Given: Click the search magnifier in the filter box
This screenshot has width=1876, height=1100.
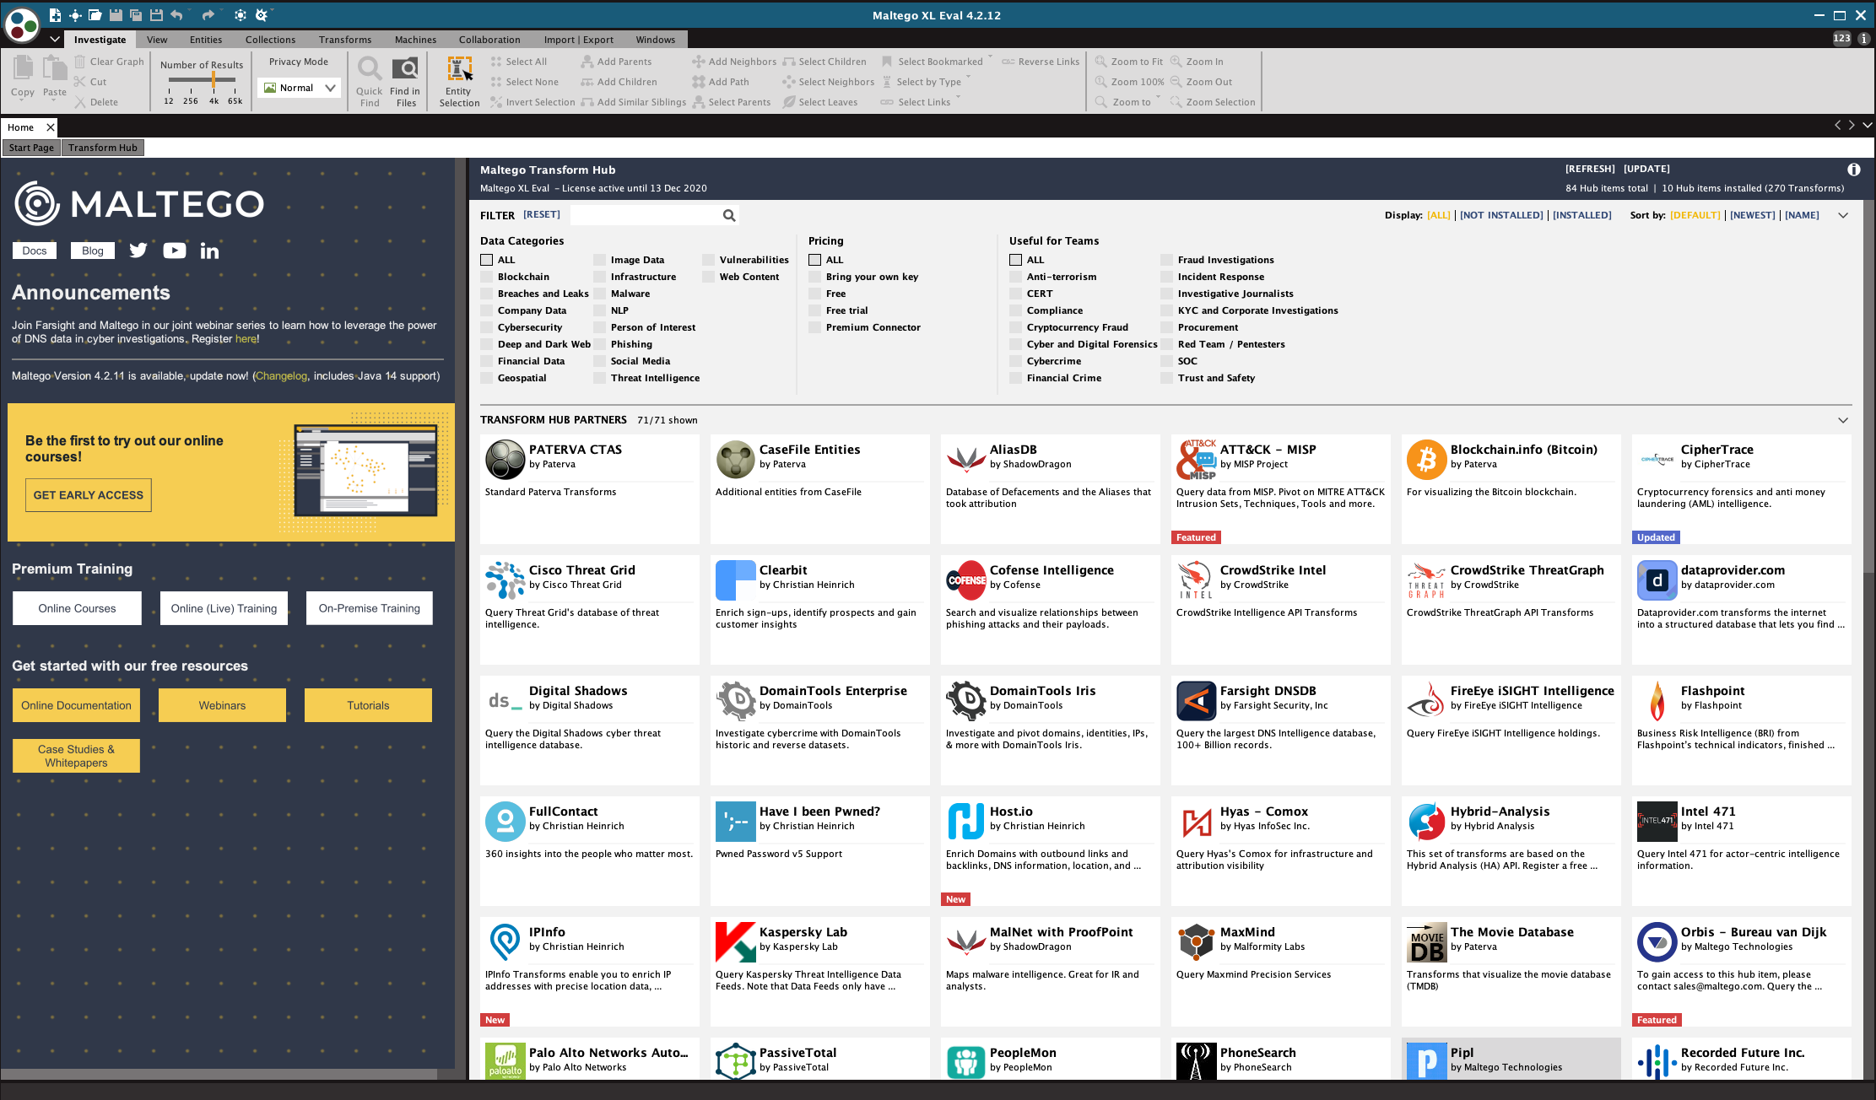Looking at the screenshot, I should [729, 216].
